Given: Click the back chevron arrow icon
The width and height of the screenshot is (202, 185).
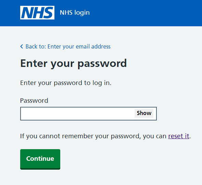Looking at the screenshot, I should coord(22,46).
